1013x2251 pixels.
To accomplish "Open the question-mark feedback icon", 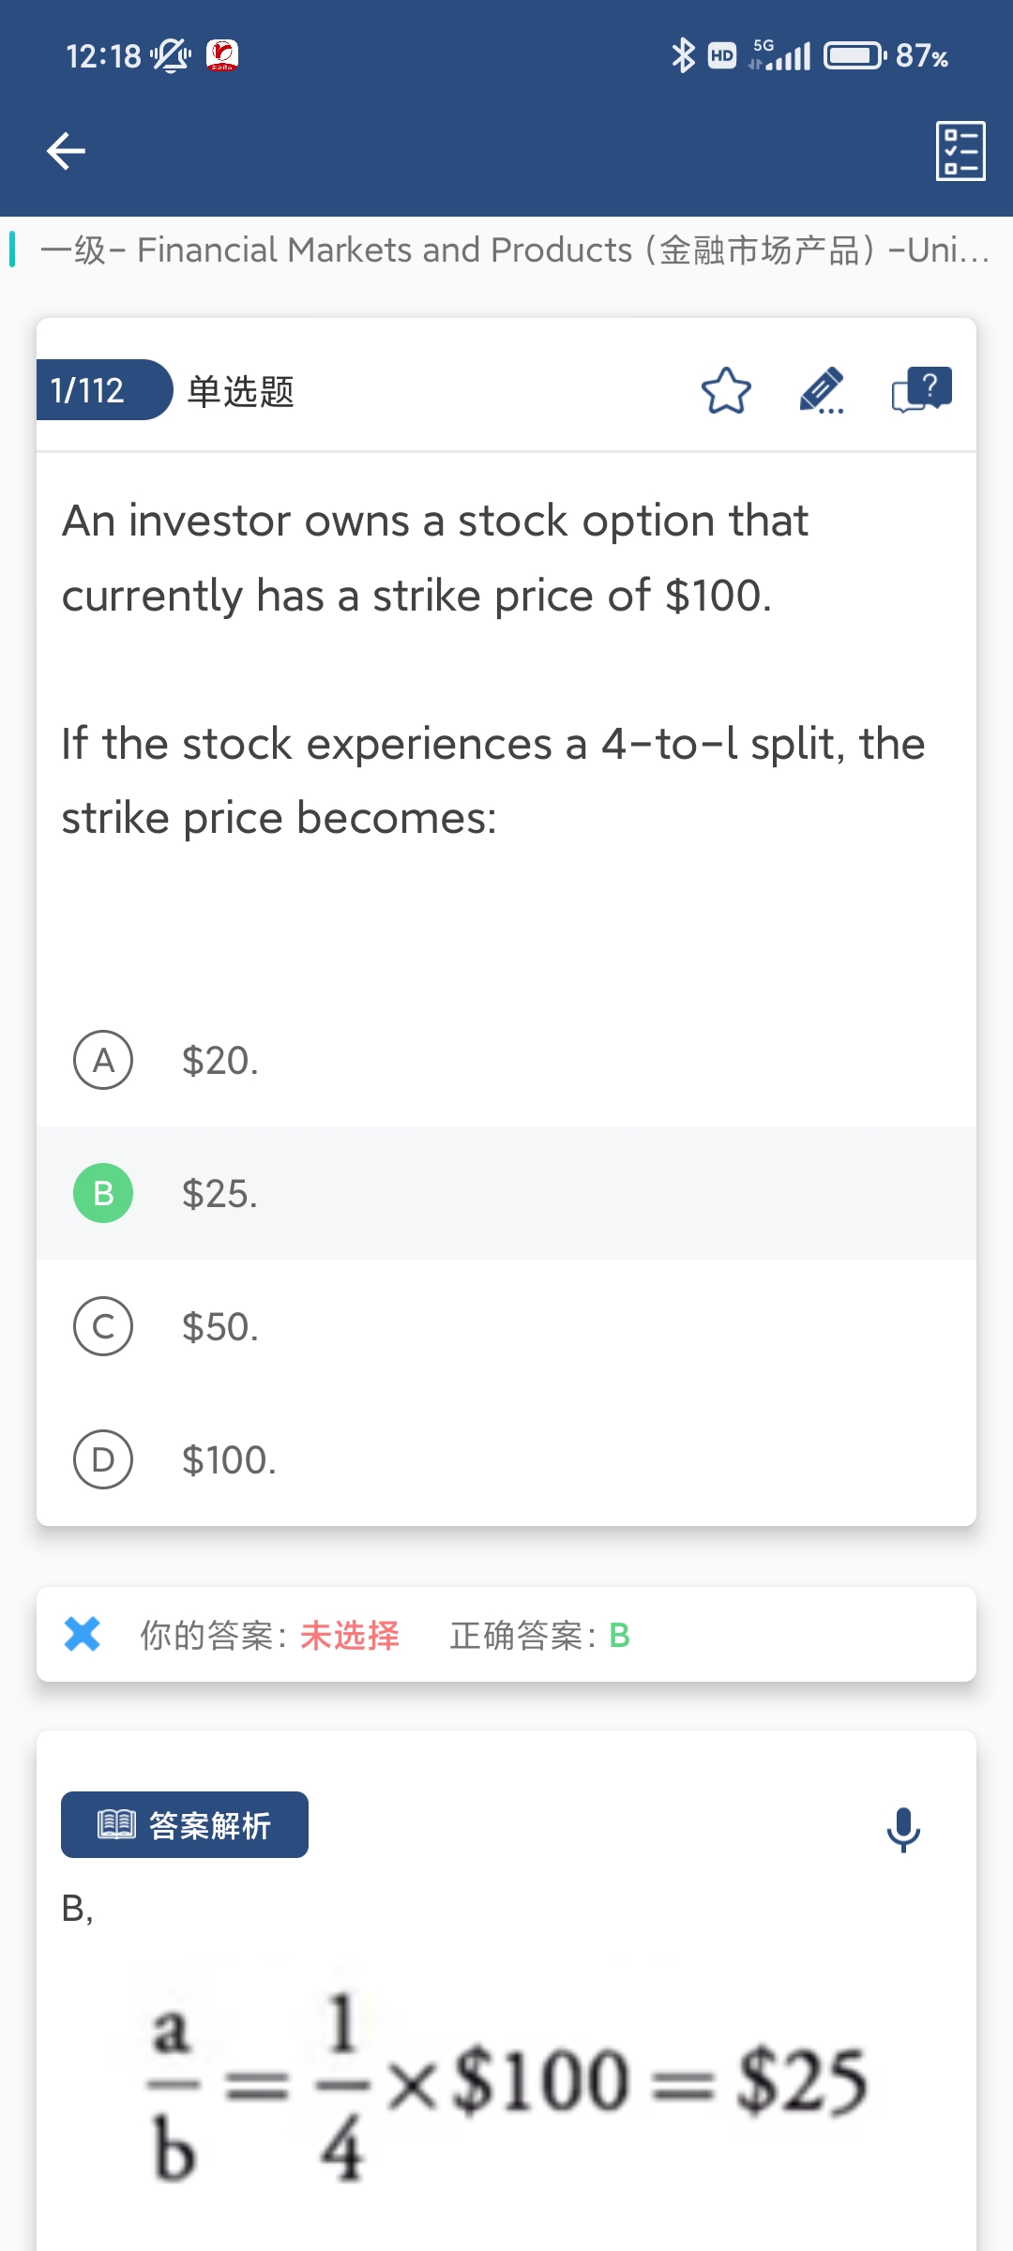I will point(921,390).
